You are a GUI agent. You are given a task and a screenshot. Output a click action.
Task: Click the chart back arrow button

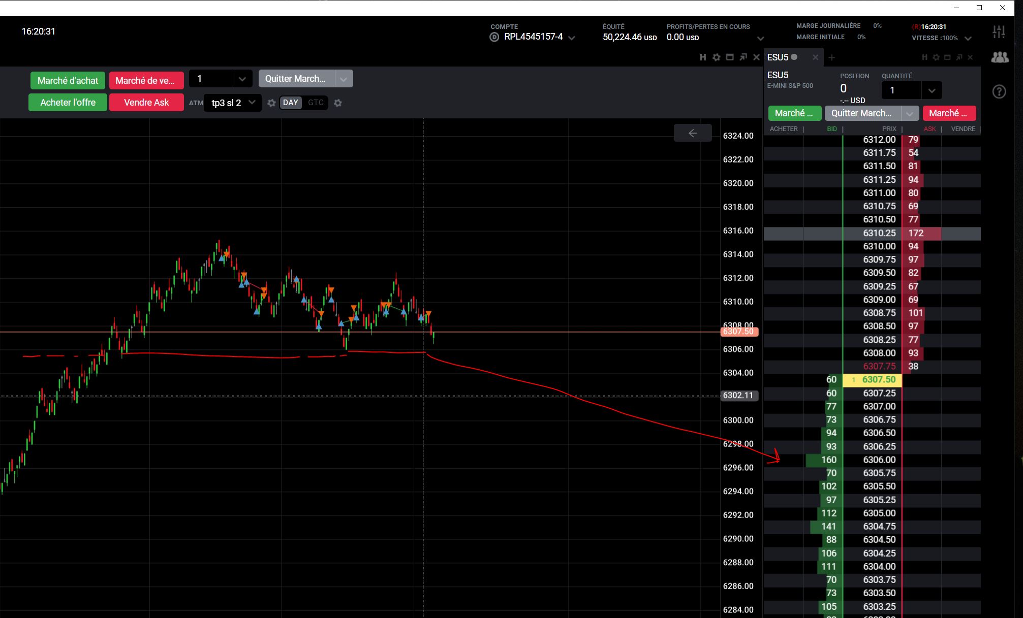(693, 133)
